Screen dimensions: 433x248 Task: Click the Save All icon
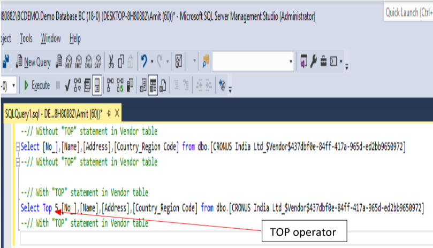(x=5, y=61)
